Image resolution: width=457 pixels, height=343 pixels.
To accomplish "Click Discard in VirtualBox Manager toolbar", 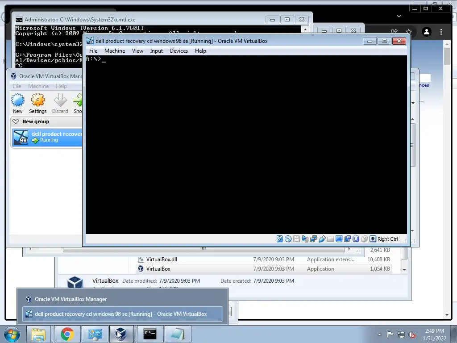I will [x=60, y=103].
